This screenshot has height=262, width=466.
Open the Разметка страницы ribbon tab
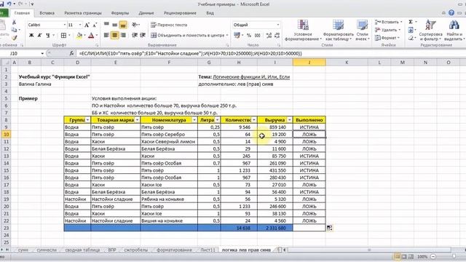83,13
